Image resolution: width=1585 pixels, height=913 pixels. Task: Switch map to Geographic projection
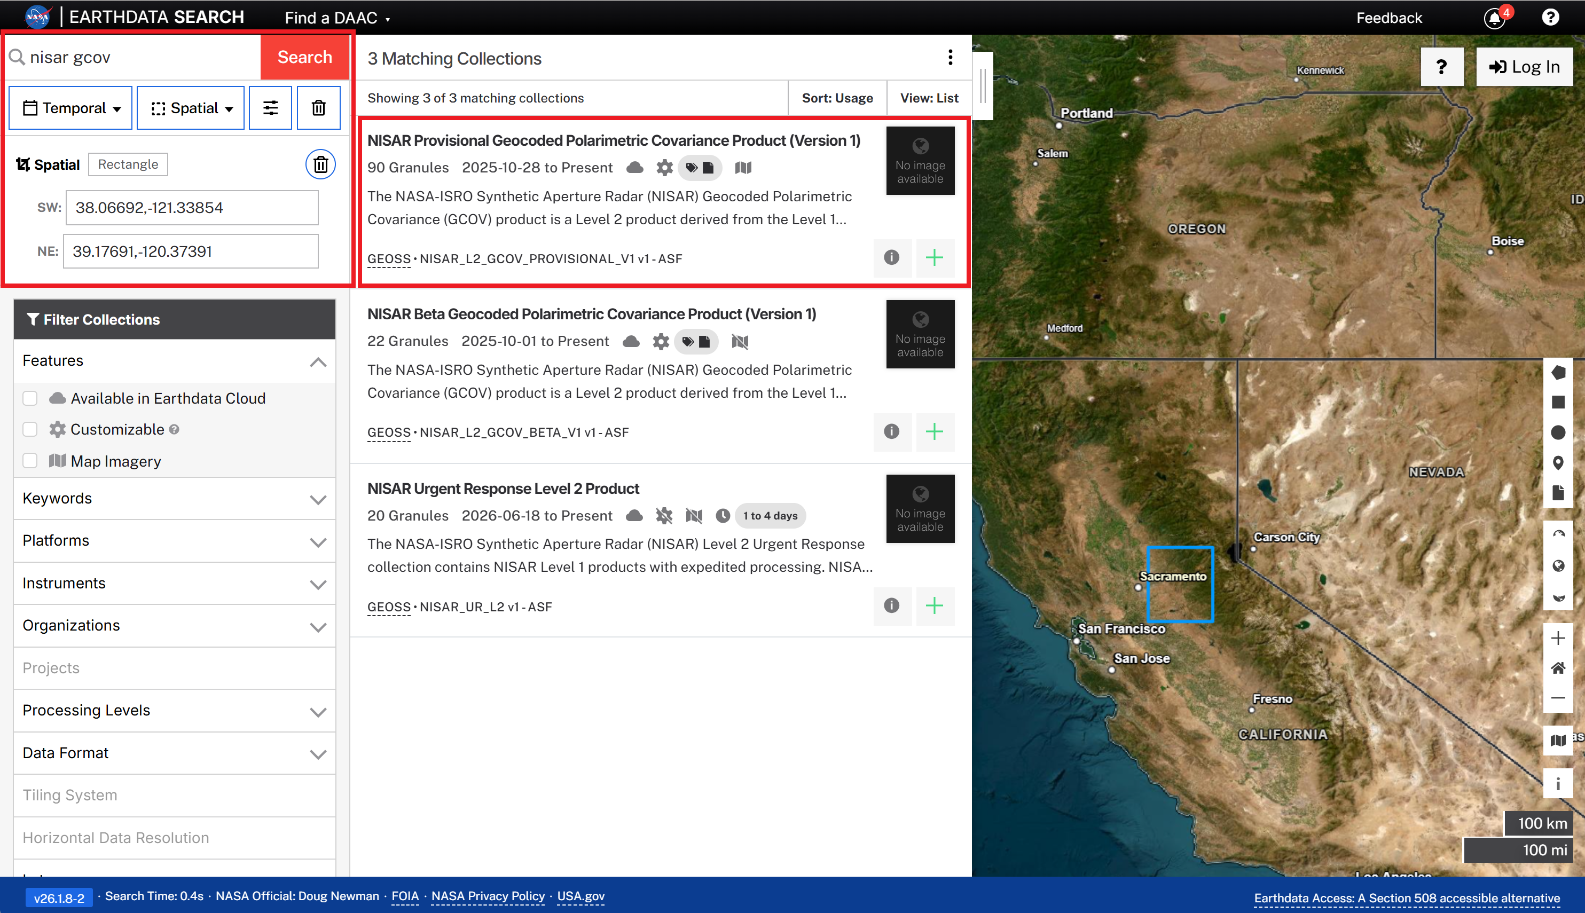[x=1558, y=565]
